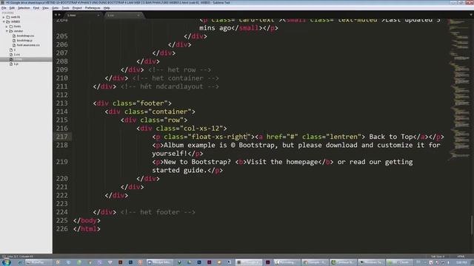Viewport: 474px width, 266px height.
Task: Click the "Back to Top" text in code
Action: (391, 137)
